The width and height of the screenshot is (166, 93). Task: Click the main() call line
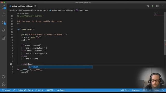[x=25, y=72]
